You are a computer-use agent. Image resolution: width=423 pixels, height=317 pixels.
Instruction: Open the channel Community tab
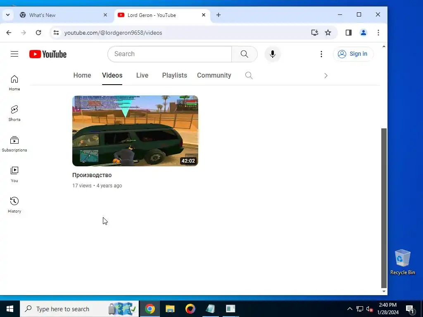point(214,75)
